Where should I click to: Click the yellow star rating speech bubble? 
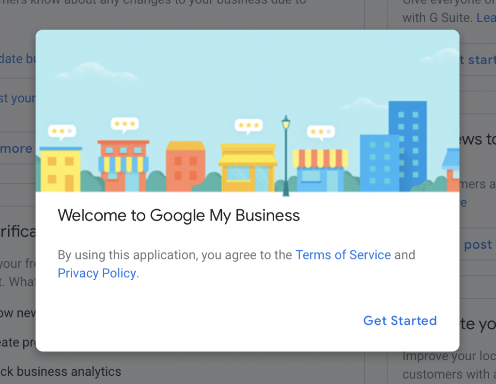62,131
